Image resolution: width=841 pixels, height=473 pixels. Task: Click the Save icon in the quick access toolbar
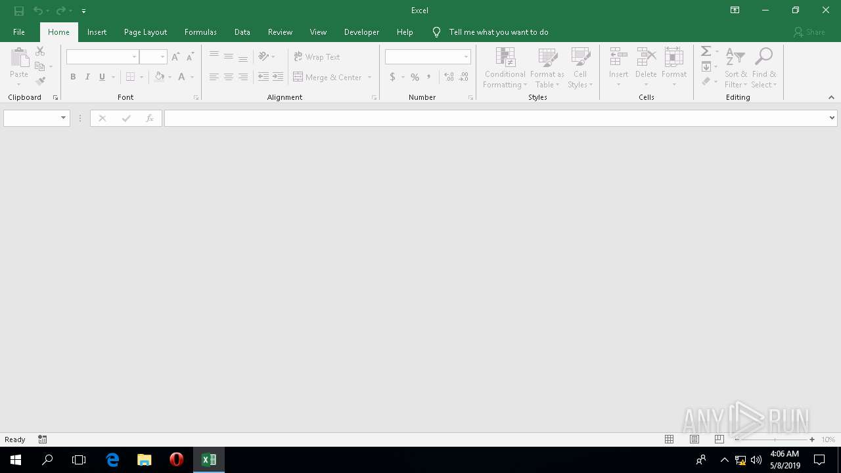19,11
